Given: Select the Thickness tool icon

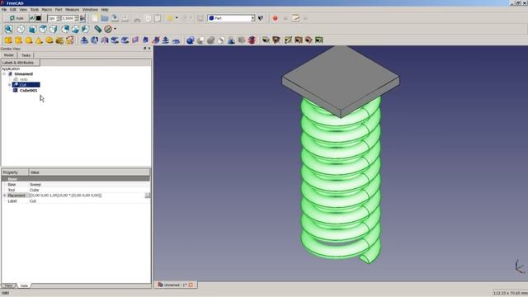Looking at the screenshot, I should [176, 40].
